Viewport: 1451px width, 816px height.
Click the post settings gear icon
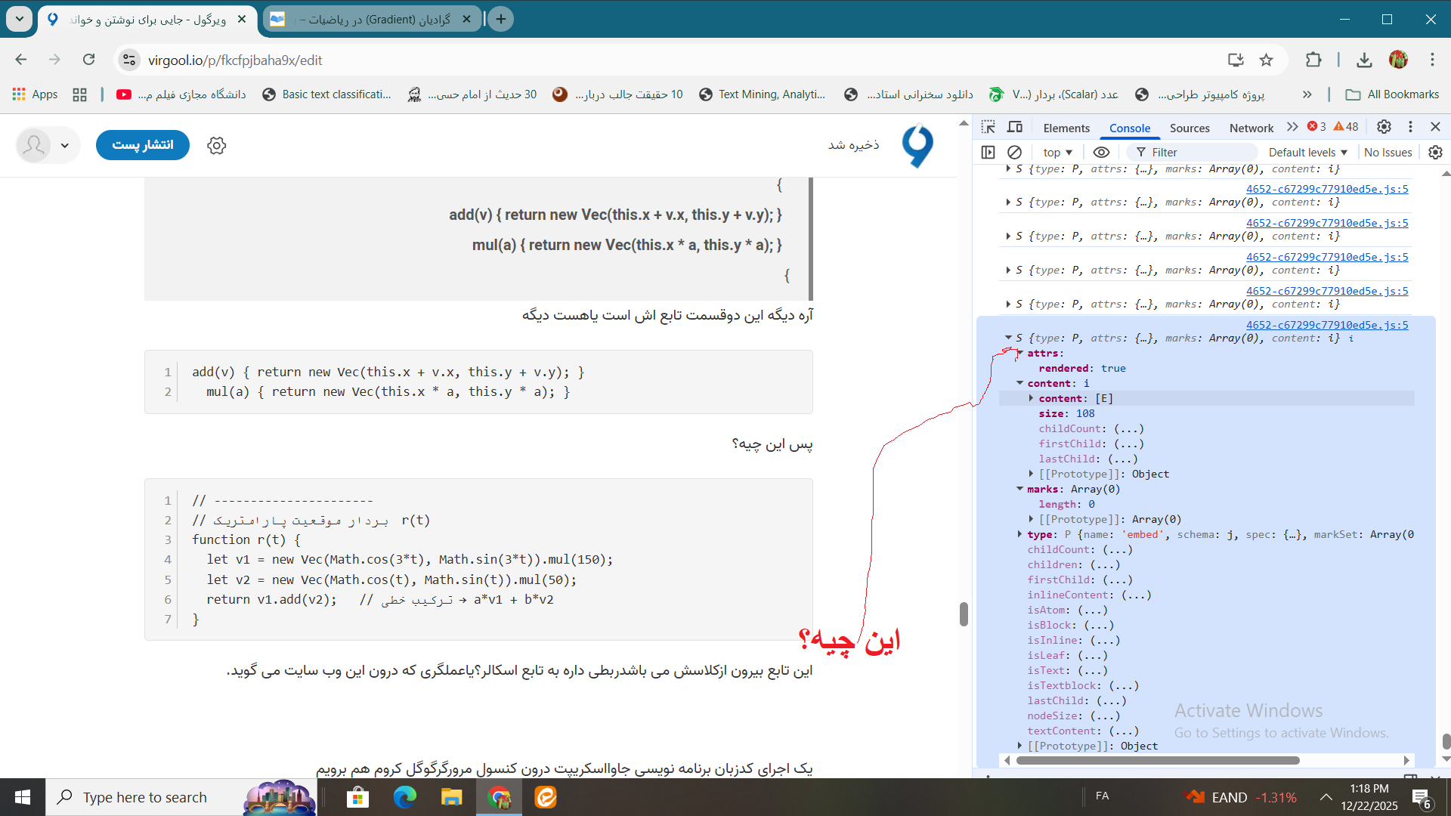217,145
